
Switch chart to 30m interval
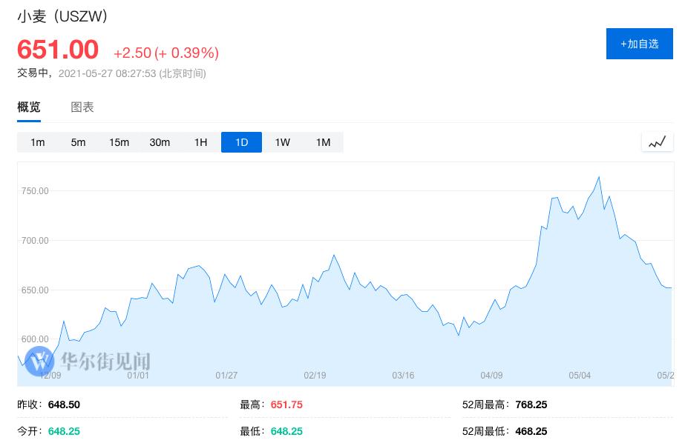160,142
